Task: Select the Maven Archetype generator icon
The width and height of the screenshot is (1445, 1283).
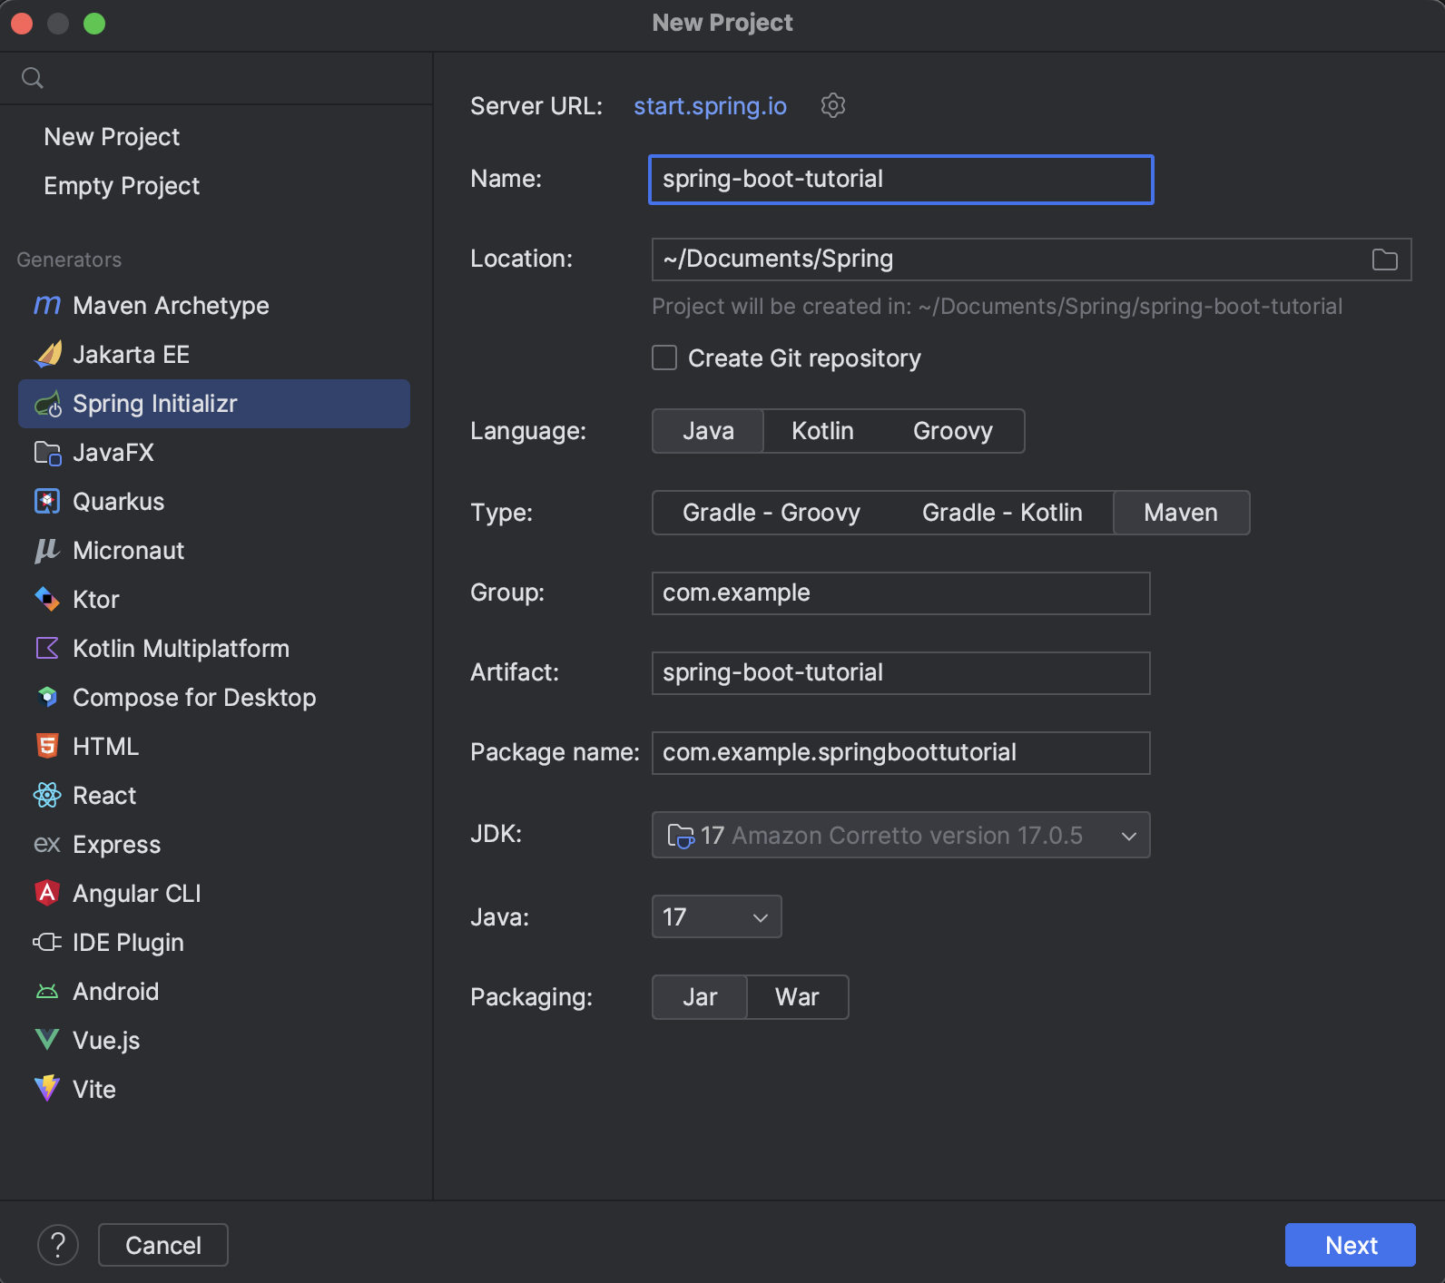Action: click(x=47, y=306)
